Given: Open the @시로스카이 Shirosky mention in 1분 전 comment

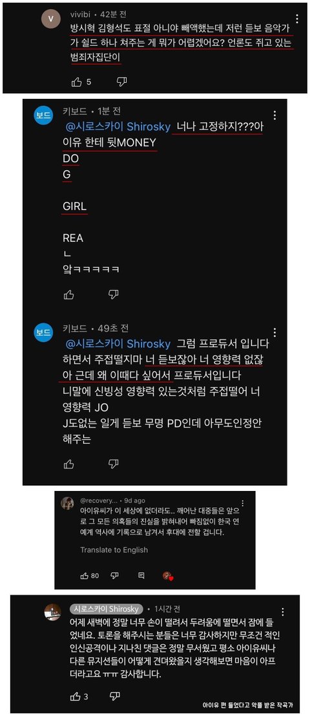Looking at the screenshot, I should point(117,127).
